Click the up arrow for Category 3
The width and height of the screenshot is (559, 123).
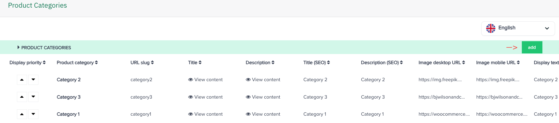click(22, 97)
